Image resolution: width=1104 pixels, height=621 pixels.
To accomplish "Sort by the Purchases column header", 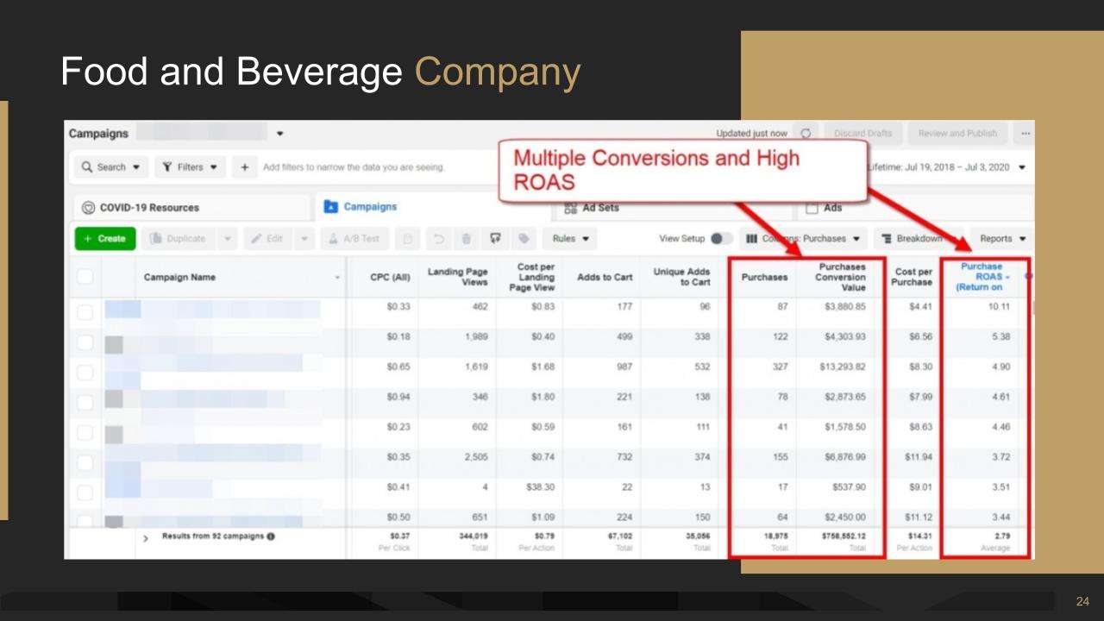I will 764,277.
